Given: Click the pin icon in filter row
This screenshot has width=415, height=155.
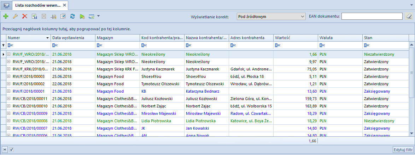Looking at the screenshot, I should point(3,45).
